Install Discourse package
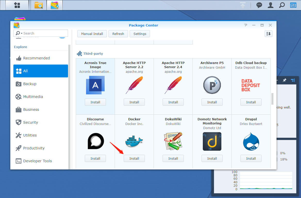This screenshot has width=301, height=198. click(95, 158)
